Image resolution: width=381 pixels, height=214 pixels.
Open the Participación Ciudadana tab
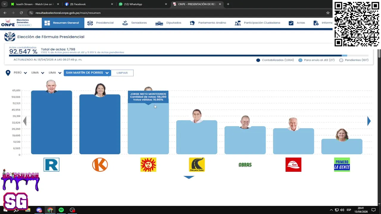[257, 23]
